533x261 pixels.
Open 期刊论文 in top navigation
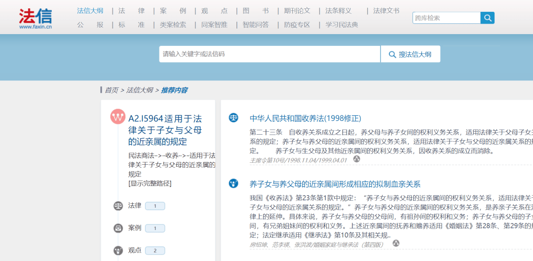click(298, 11)
